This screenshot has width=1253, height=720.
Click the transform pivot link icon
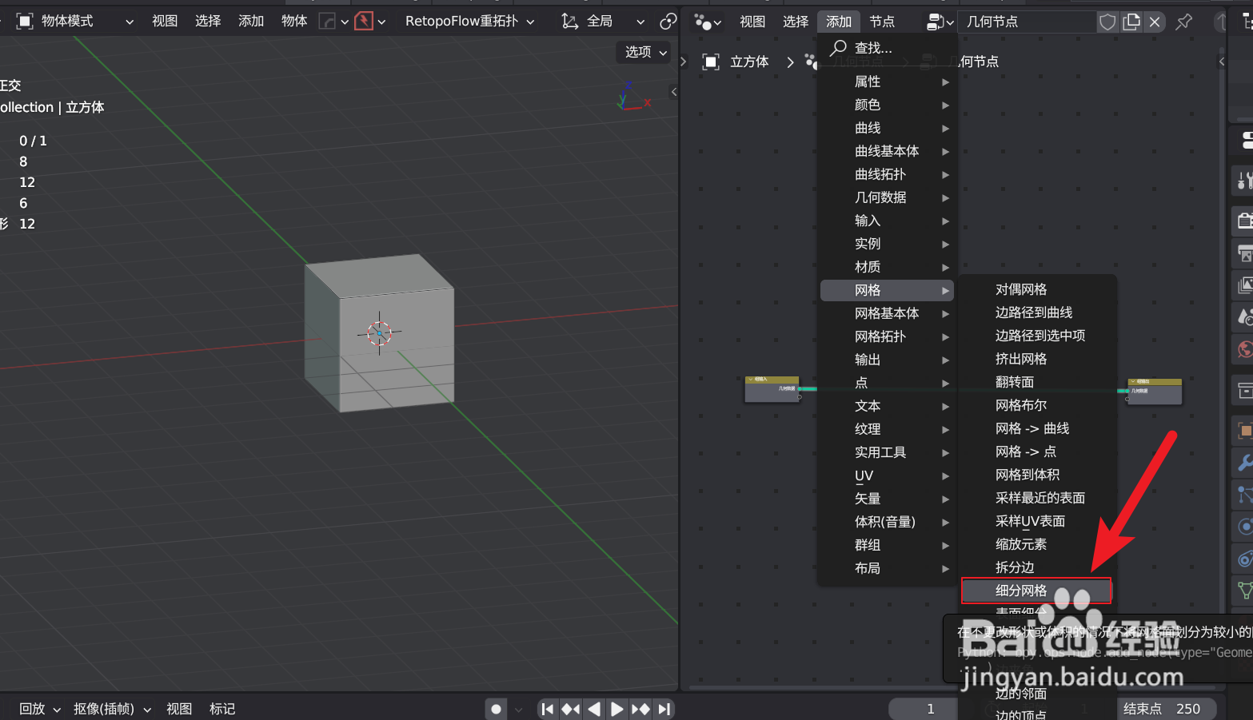(668, 22)
